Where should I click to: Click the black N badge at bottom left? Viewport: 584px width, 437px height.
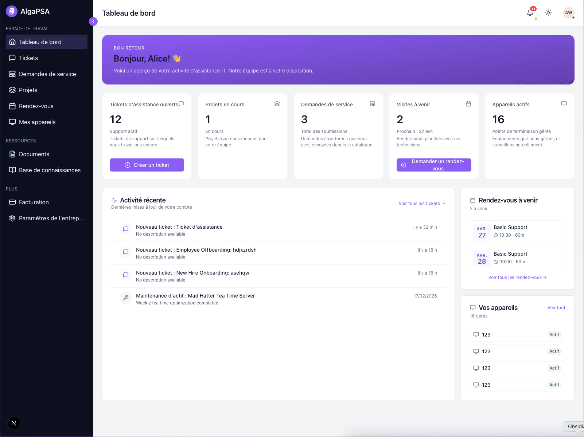(14, 423)
